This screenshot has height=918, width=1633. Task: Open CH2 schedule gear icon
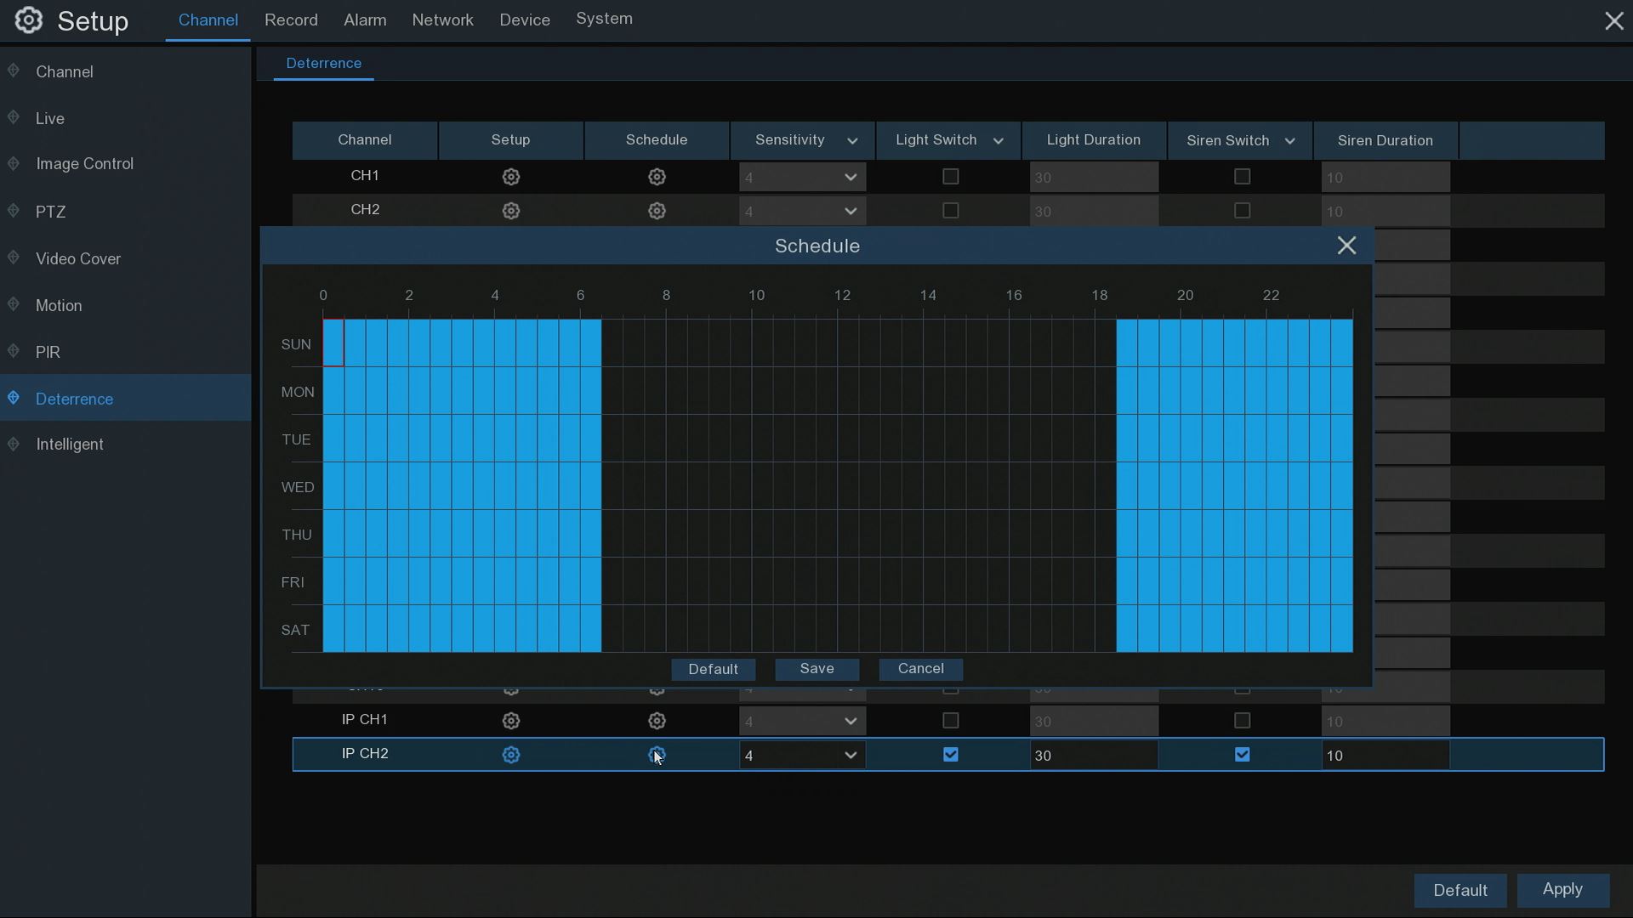(x=657, y=211)
